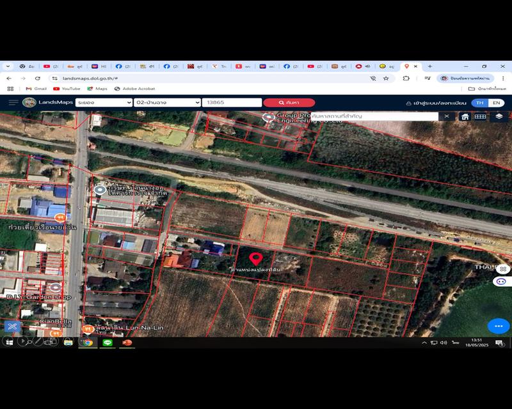Click the map home icon
This screenshot has height=409, width=512.
point(465,116)
